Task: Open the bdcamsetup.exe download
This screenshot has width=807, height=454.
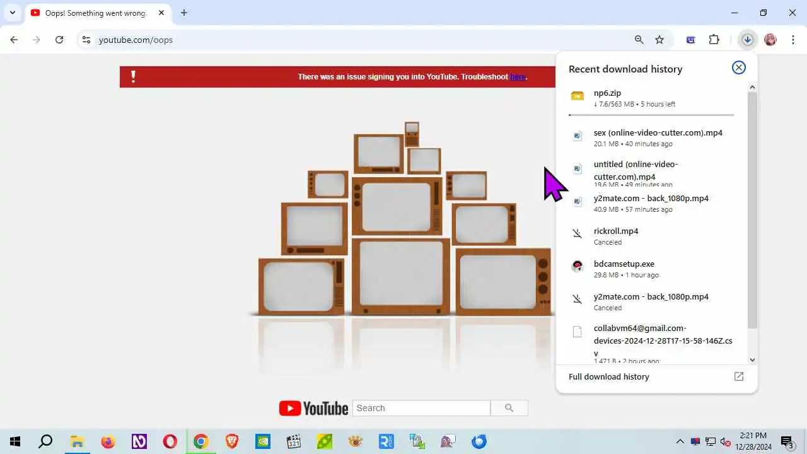Action: coord(651,269)
